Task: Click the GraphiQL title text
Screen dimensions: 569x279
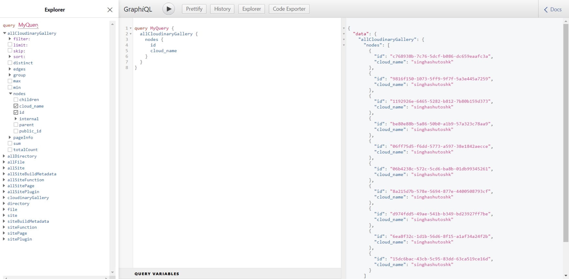Action: pyautogui.click(x=138, y=9)
